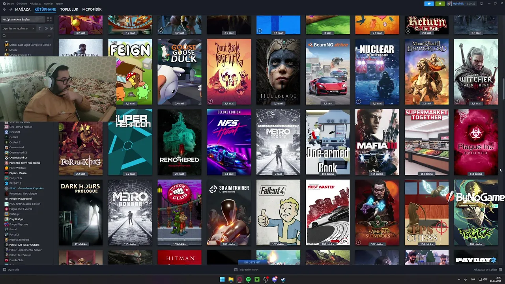Open İndirmeleri Yönet downloads manager
This screenshot has width=505, height=284.
[x=246, y=270]
